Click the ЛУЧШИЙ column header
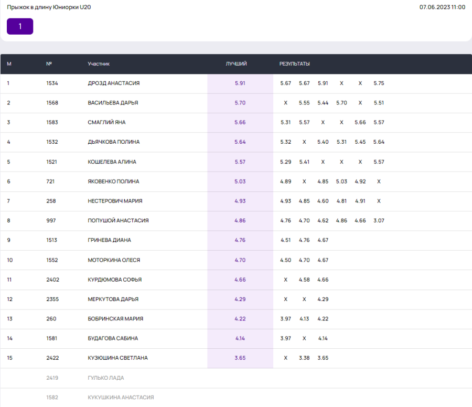Screen dimensions: 472x407 tap(236, 64)
